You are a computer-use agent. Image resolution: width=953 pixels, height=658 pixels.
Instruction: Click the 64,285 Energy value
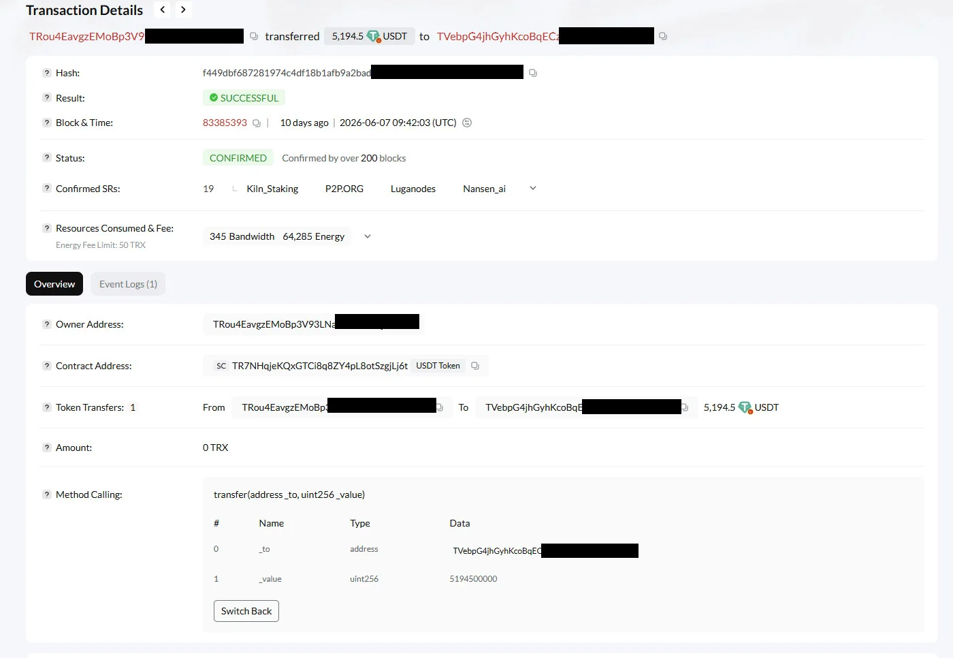coord(314,236)
